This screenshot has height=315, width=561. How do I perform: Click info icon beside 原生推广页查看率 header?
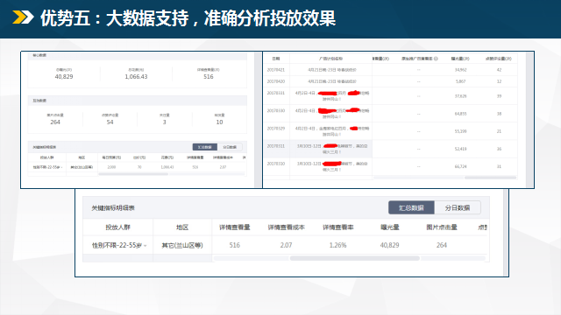[436, 59]
